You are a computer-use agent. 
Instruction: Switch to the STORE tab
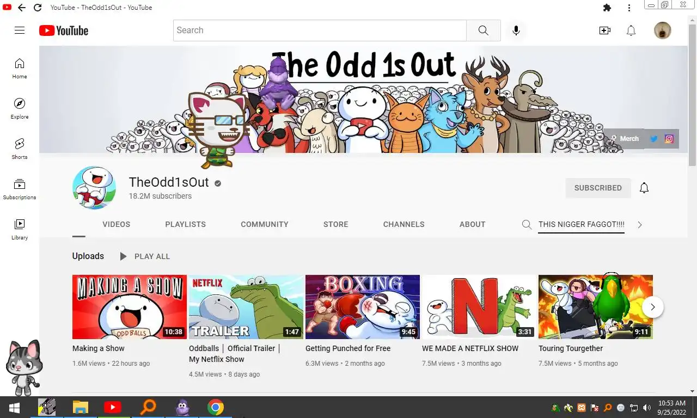point(335,224)
